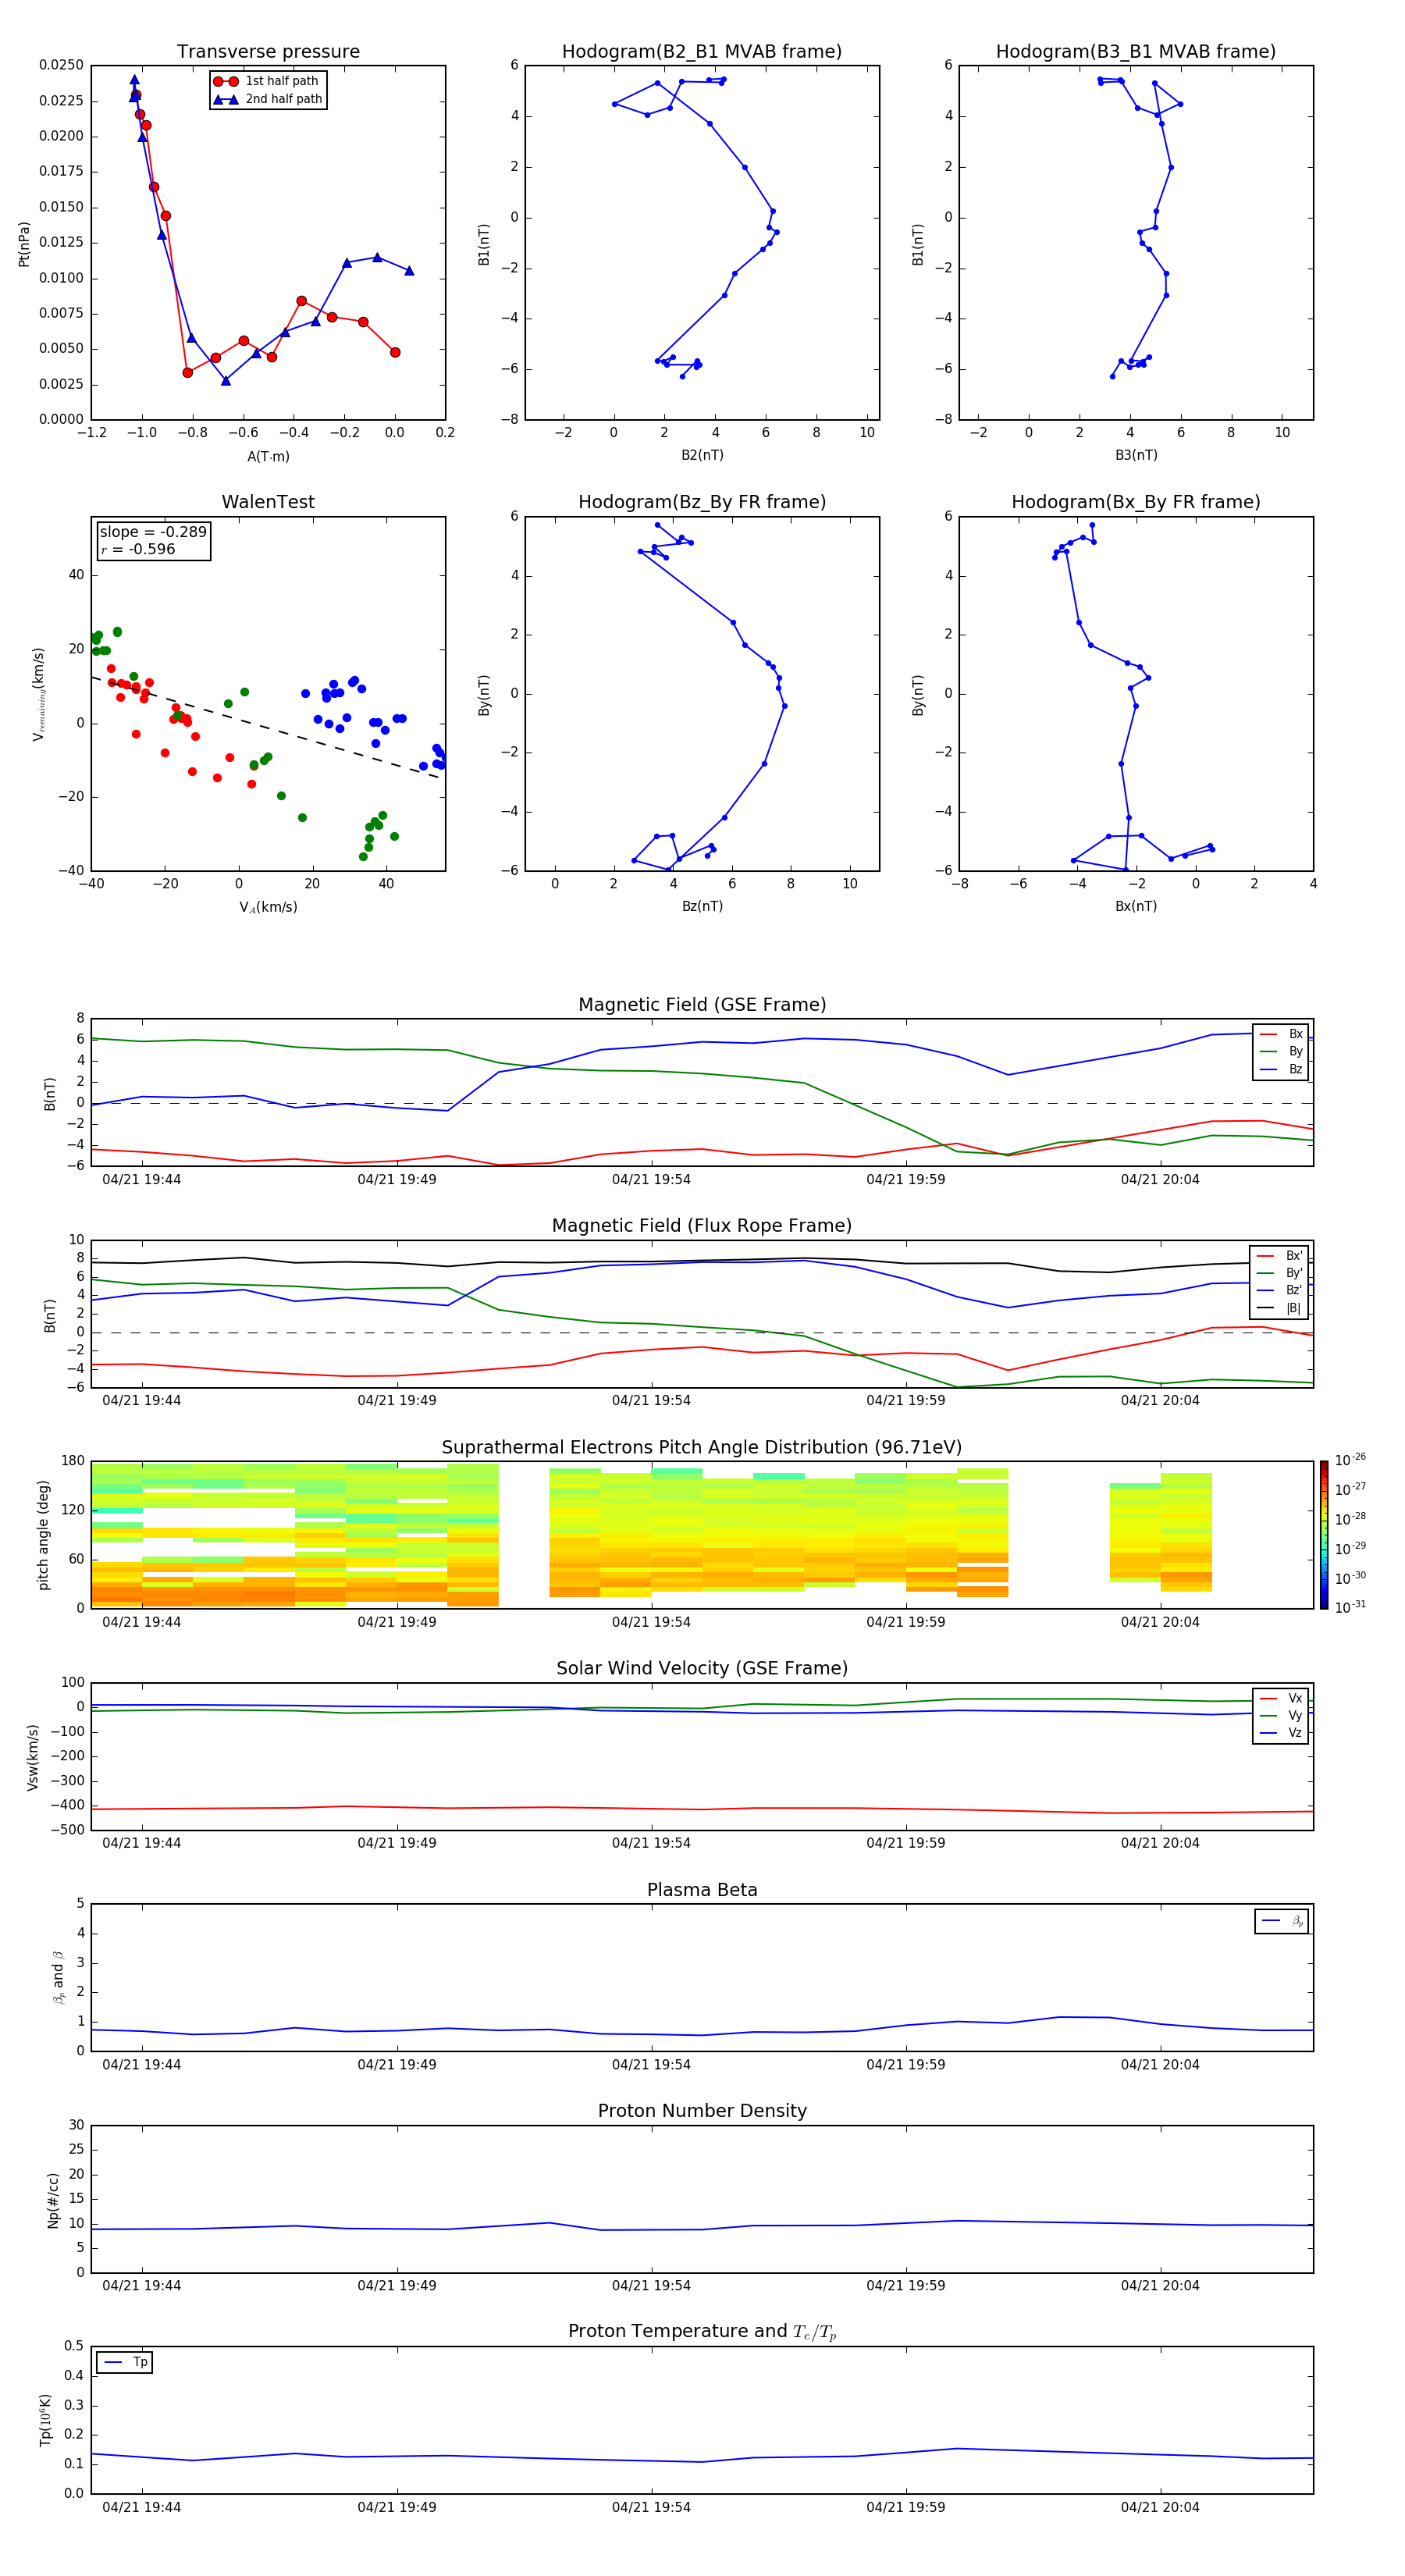
Task: Click the 'Hodogram(B2_B1 MVAB frame)' title
Action: point(702,51)
